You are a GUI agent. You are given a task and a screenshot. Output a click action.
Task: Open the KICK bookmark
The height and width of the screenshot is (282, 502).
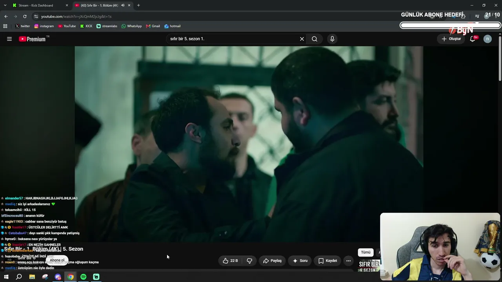[x=86, y=26]
